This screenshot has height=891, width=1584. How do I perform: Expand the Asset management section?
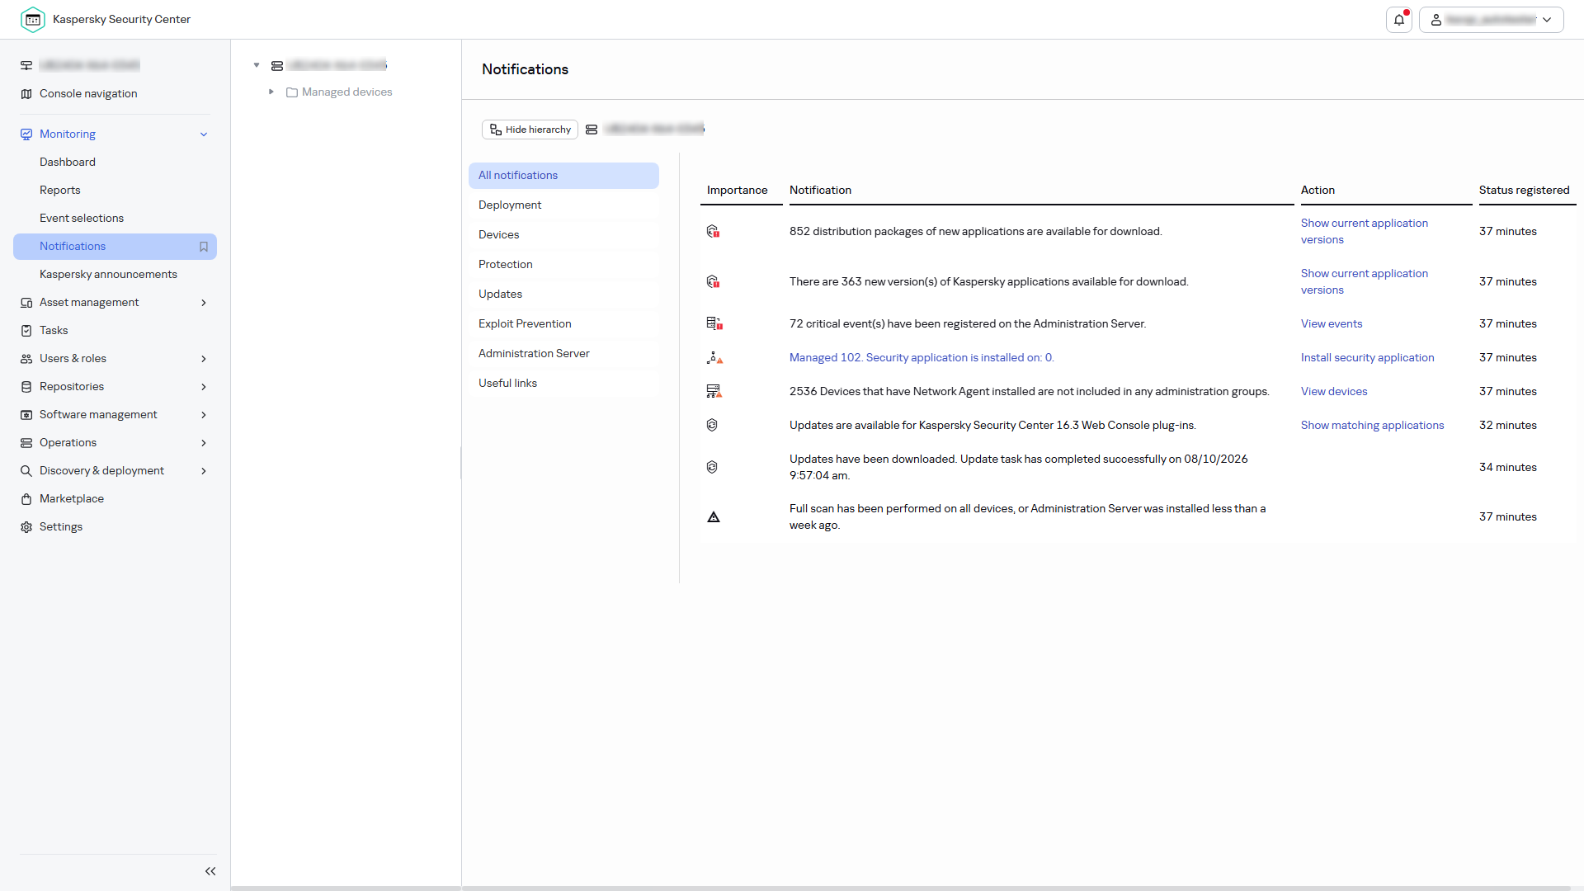[x=204, y=303]
